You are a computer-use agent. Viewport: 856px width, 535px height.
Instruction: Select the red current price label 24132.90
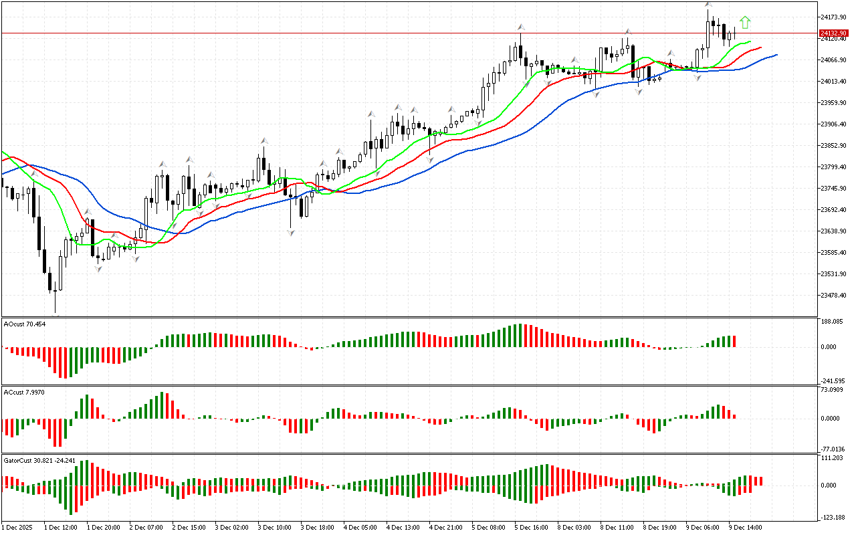click(x=833, y=33)
